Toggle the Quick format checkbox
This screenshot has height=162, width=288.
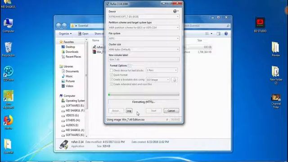[x=111, y=75]
